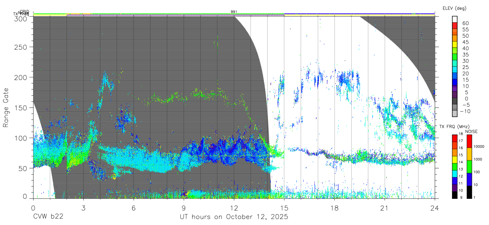Click the white top segment of ELEV color bar
The image size is (489, 225).
click(x=455, y=19)
